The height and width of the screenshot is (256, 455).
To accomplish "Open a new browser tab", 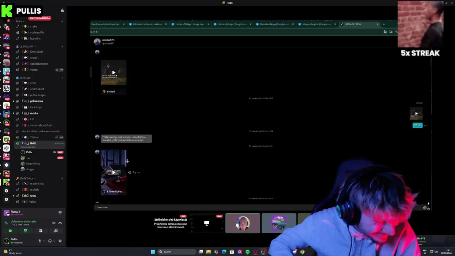I will (384, 24).
